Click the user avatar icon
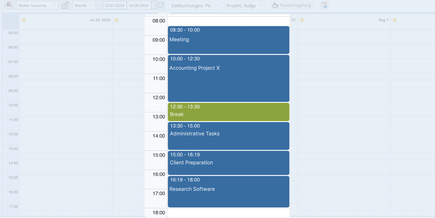The height and width of the screenshot is (218, 435). [x=9, y=5]
